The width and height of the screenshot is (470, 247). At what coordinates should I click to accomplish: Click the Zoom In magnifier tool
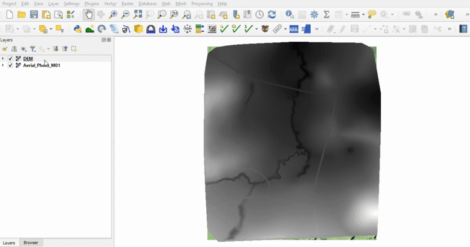[113, 15]
